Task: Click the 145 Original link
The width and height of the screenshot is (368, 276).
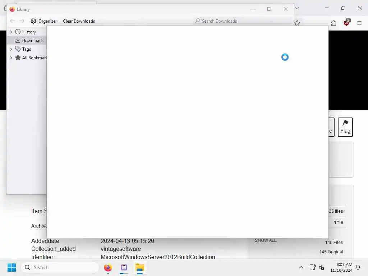Action: [331, 252]
